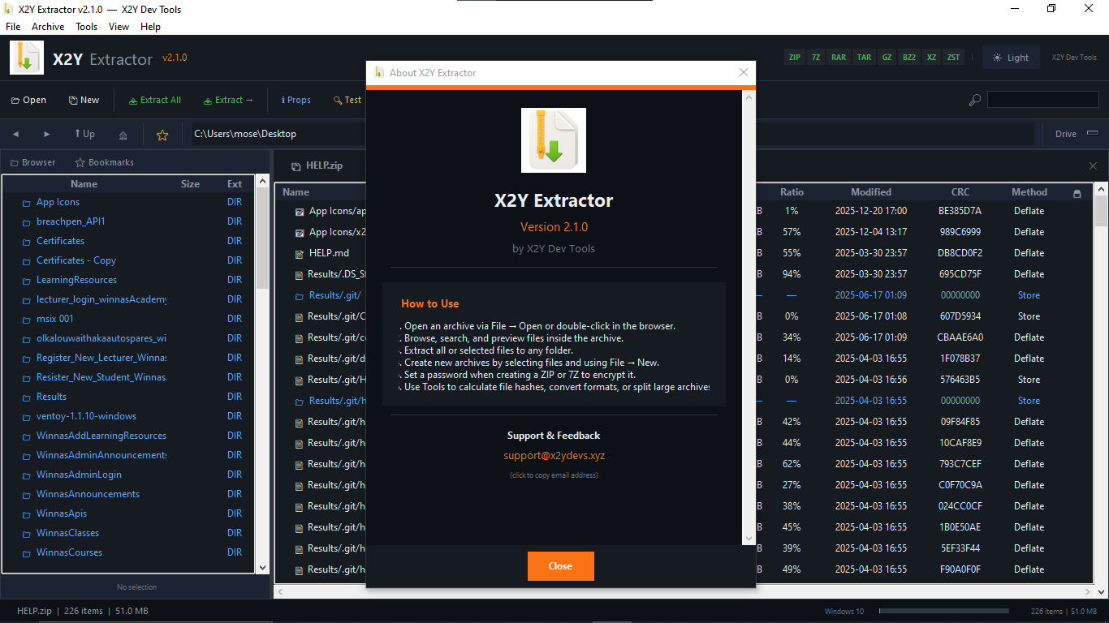Click Open archive toolbar button
The height and width of the screenshot is (623, 1109).
(x=28, y=100)
